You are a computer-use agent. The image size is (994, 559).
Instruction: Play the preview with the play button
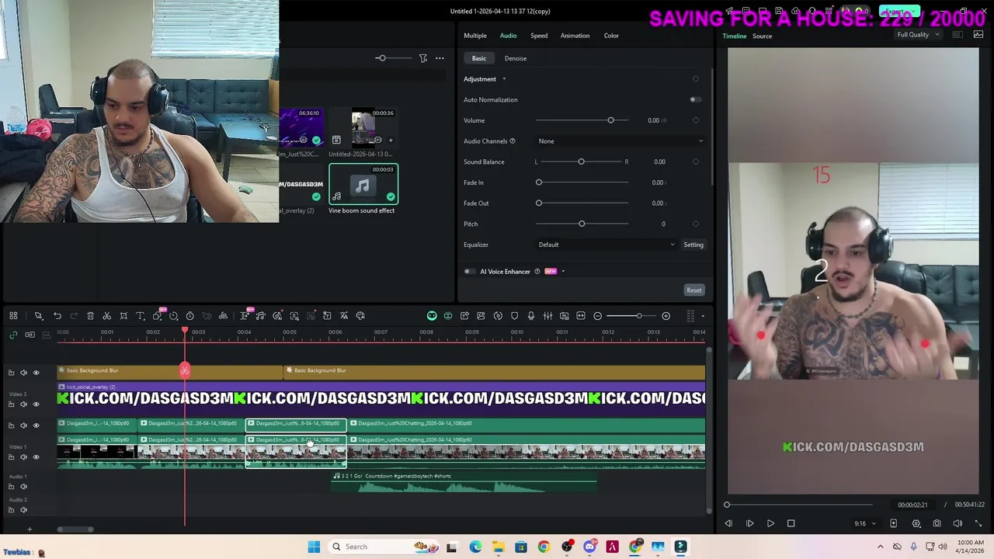770,523
